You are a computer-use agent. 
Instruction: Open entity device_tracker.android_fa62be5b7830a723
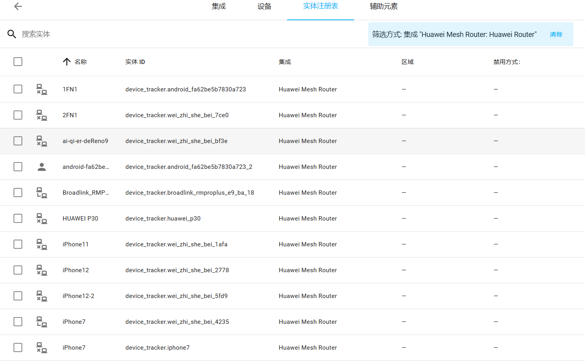pos(186,89)
